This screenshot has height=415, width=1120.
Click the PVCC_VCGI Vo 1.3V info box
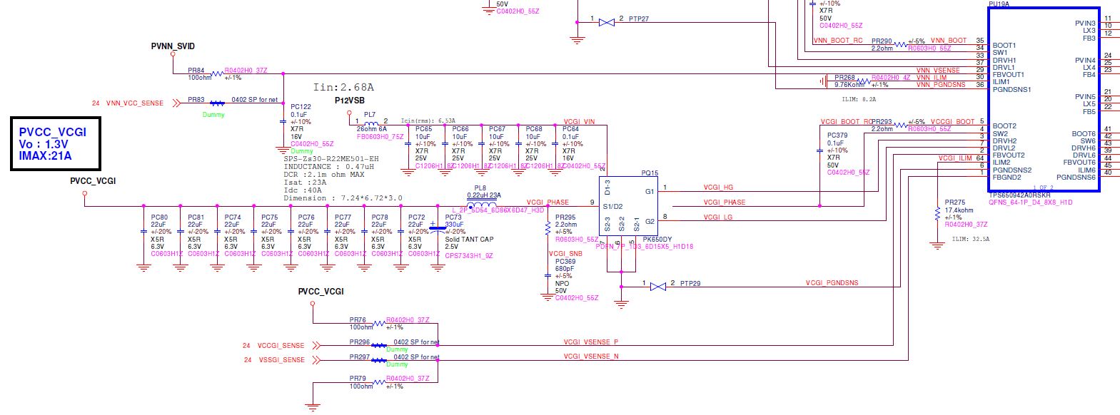55,144
